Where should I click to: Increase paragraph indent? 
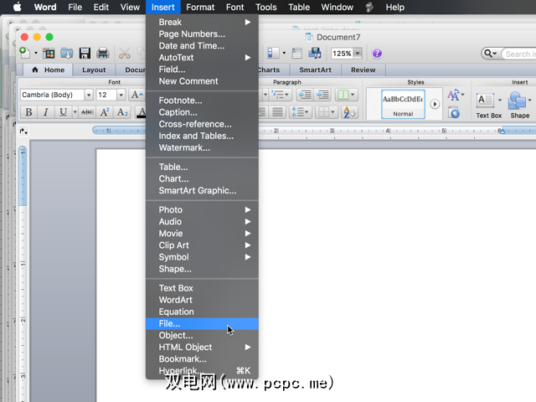click(322, 95)
